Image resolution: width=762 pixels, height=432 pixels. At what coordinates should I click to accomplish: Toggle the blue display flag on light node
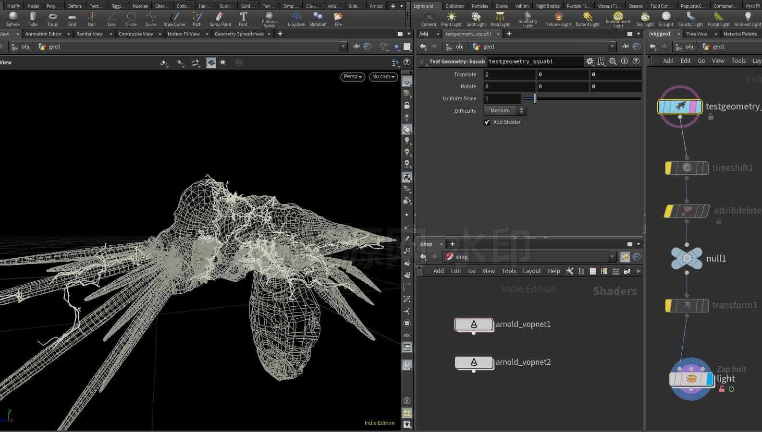[x=710, y=379]
